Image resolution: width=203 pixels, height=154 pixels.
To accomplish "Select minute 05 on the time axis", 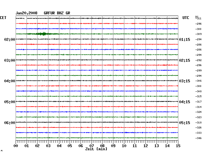I will pyautogui.click(x=70, y=146).
